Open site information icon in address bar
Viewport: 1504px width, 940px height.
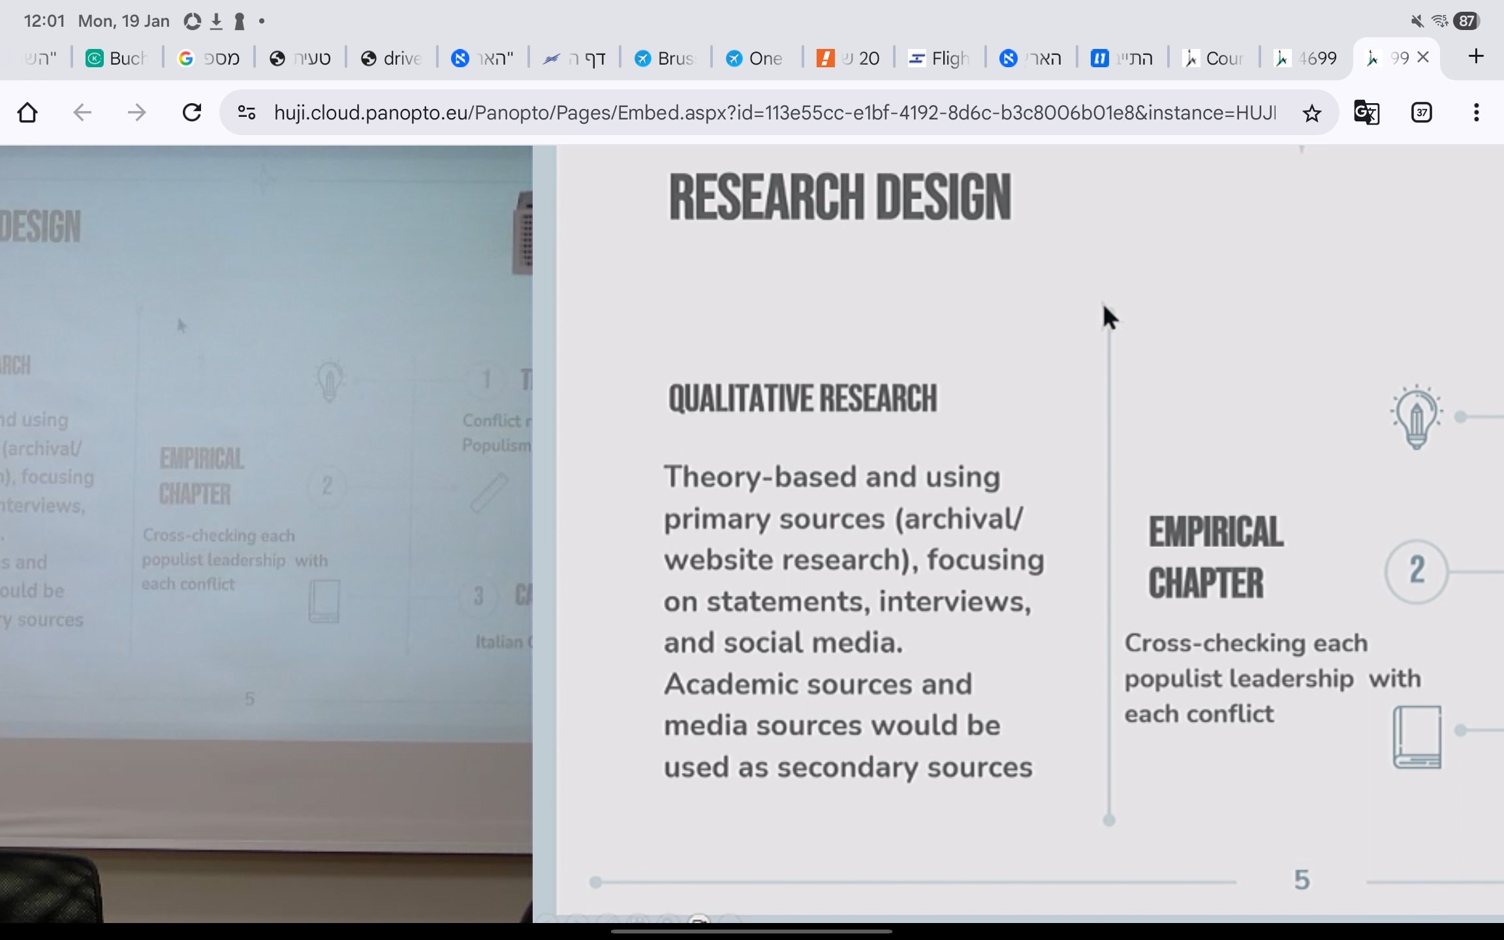247,113
